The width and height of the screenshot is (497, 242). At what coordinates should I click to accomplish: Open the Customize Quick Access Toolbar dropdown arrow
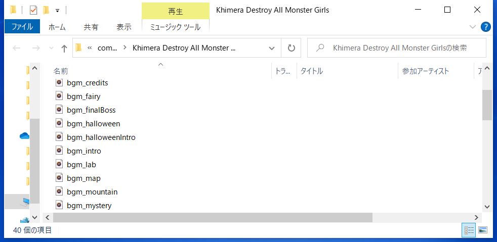[x=57, y=11]
